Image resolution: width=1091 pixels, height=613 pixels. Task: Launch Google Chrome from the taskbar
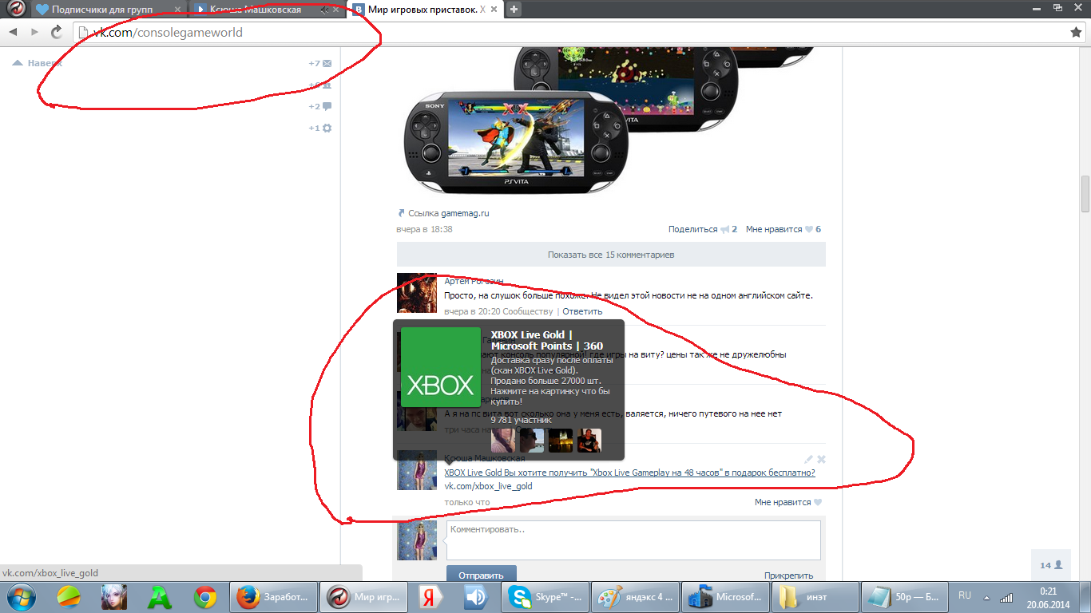[x=205, y=596]
